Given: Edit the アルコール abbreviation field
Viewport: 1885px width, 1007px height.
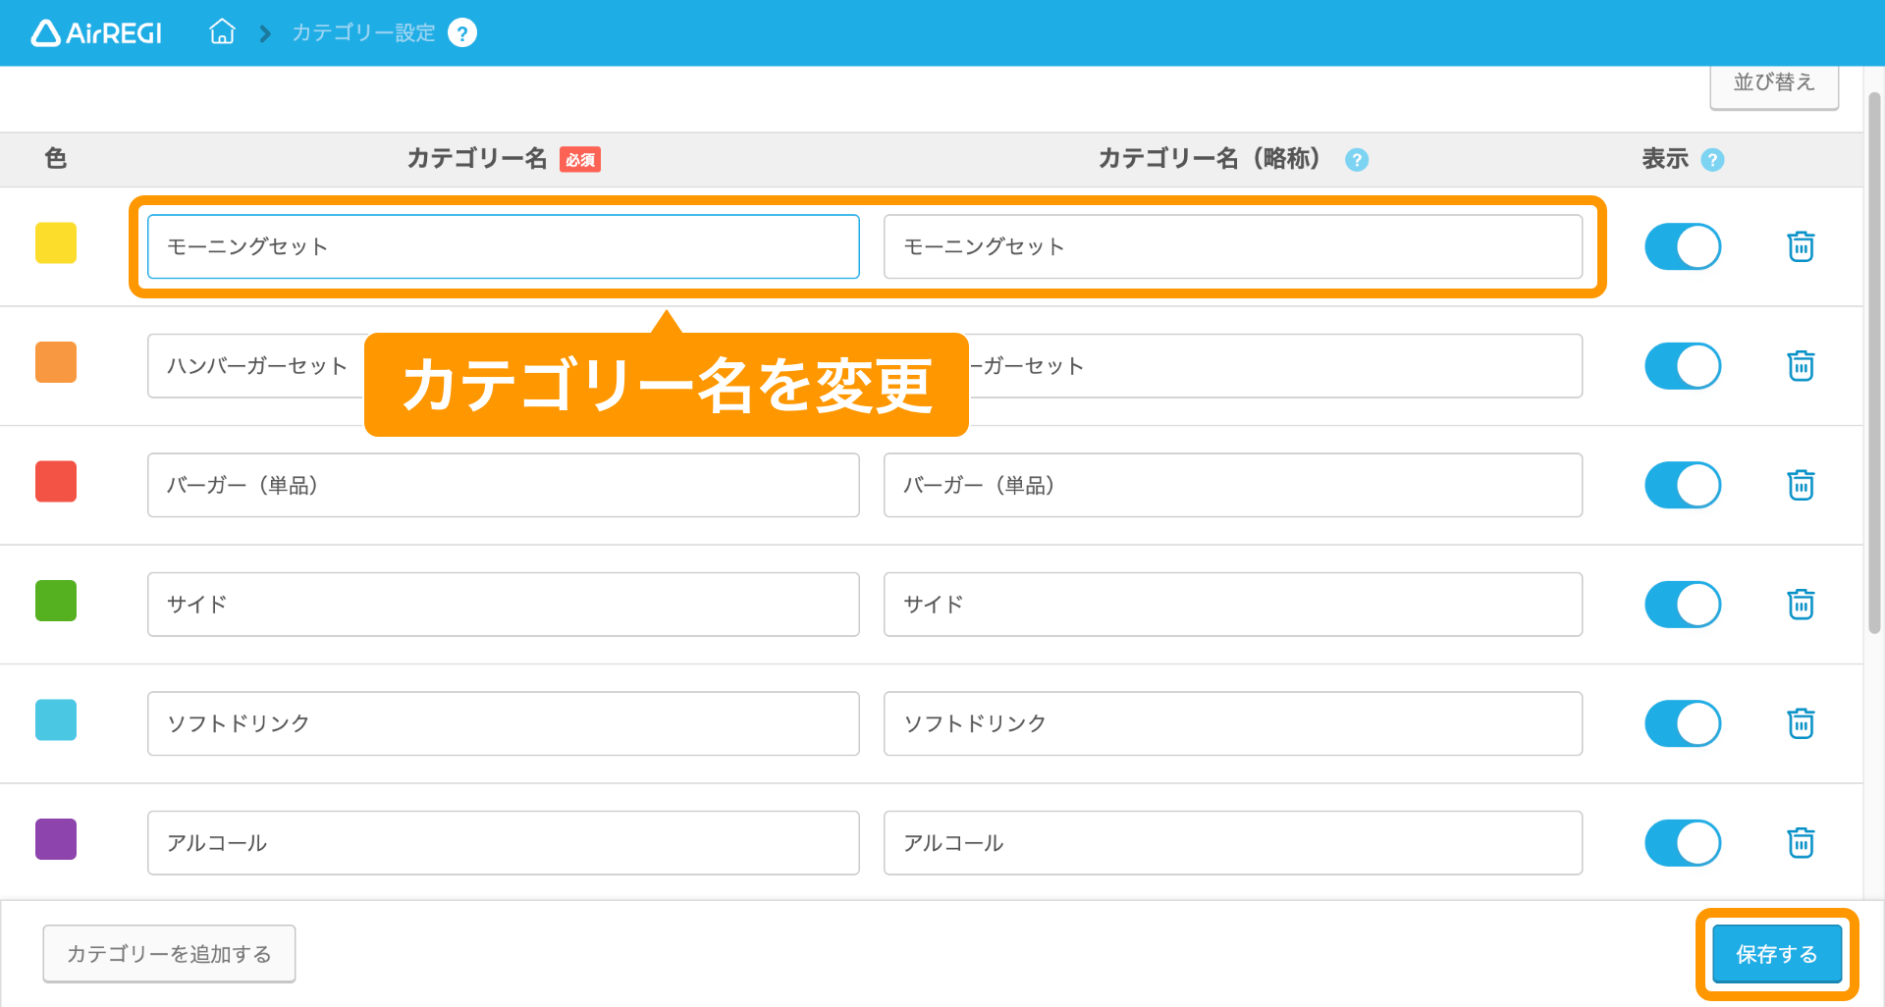Looking at the screenshot, I should 1233,843.
